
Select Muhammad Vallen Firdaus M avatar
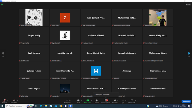pyautogui.click(x=96, y=71)
